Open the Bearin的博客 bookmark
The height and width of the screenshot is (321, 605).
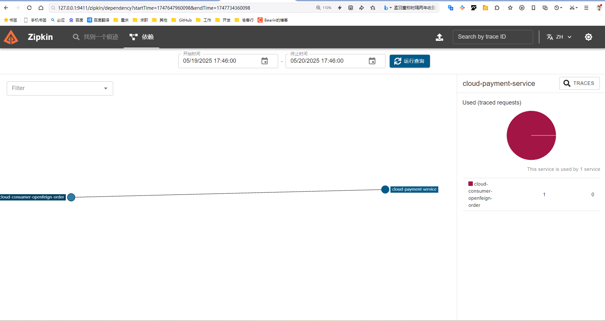[273, 20]
